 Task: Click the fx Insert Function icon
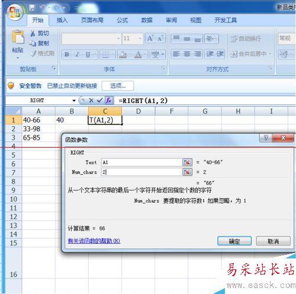[x=109, y=100]
